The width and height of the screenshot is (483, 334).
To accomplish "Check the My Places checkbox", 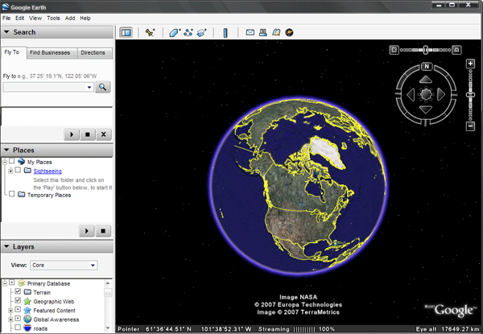I will pos(12,161).
